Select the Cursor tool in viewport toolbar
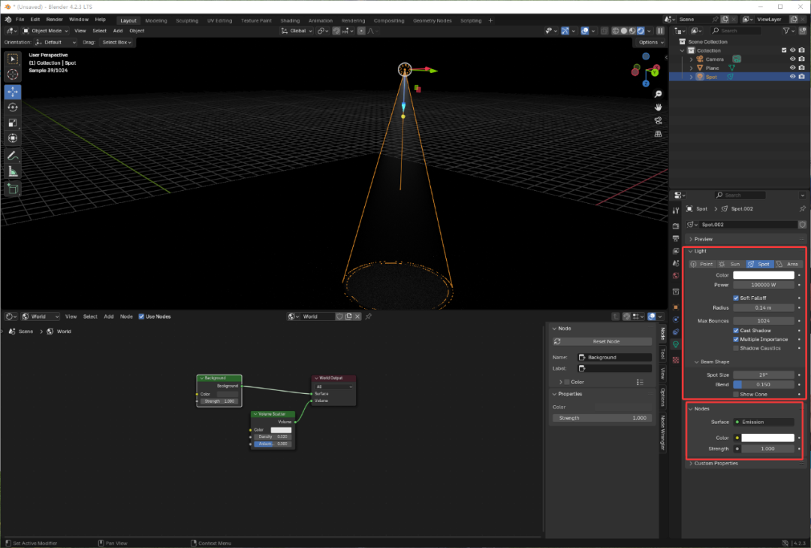Image resolution: width=811 pixels, height=548 pixels. tap(13, 74)
